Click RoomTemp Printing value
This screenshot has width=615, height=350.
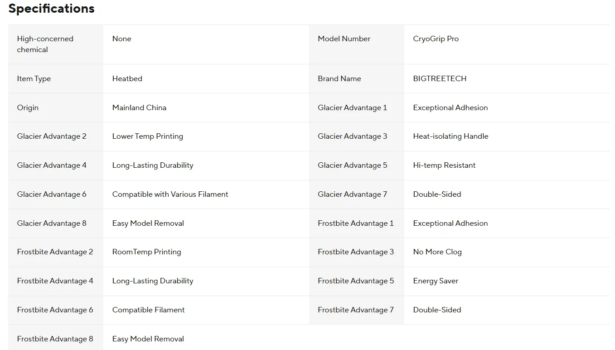pos(146,252)
